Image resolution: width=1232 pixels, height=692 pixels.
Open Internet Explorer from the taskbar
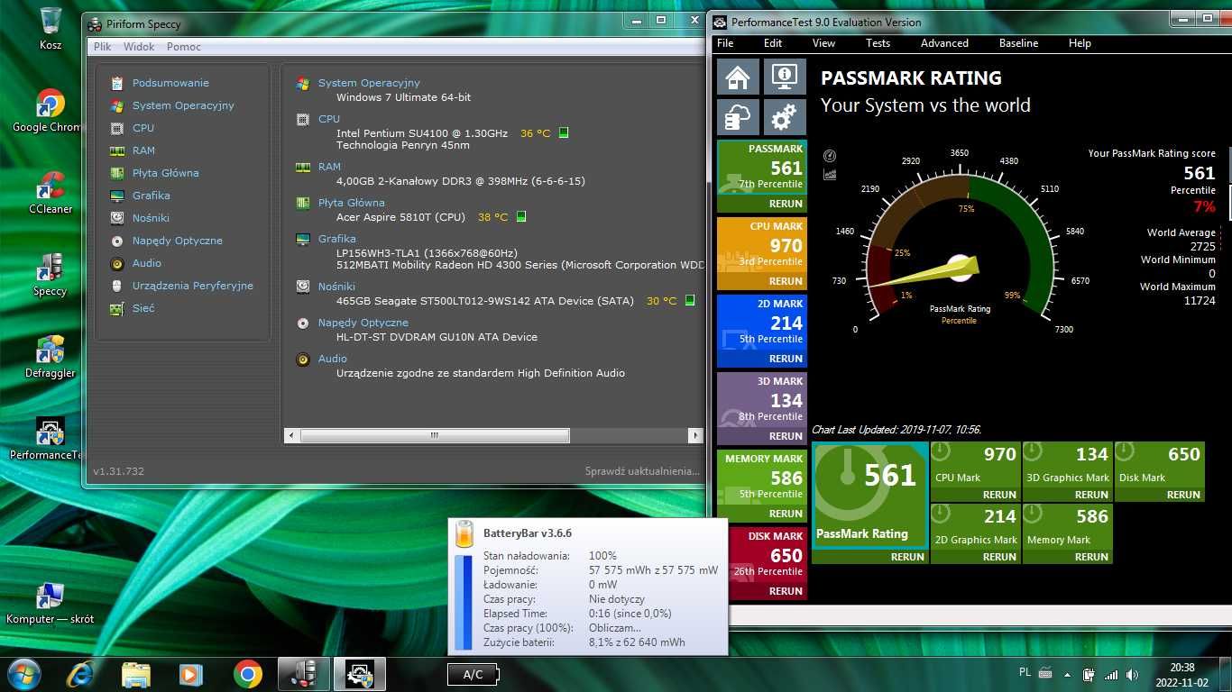coord(81,674)
